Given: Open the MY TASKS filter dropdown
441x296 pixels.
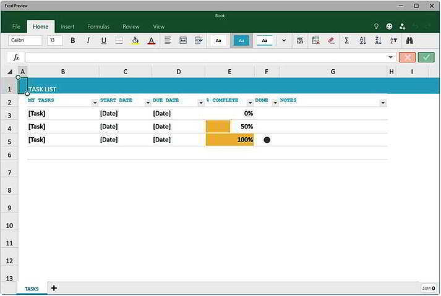Looking at the screenshot, I should [x=95, y=103].
